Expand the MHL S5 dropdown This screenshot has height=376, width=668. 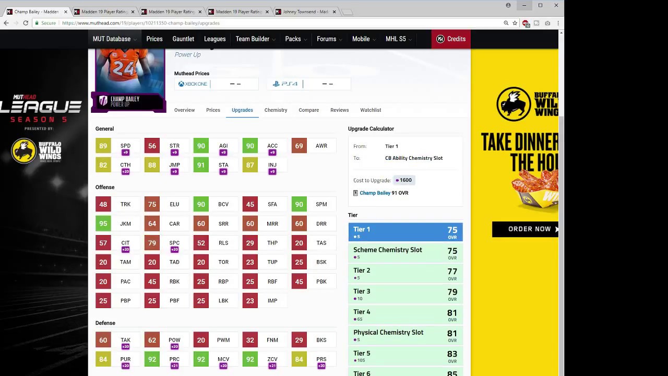pyautogui.click(x=399, y=39)
